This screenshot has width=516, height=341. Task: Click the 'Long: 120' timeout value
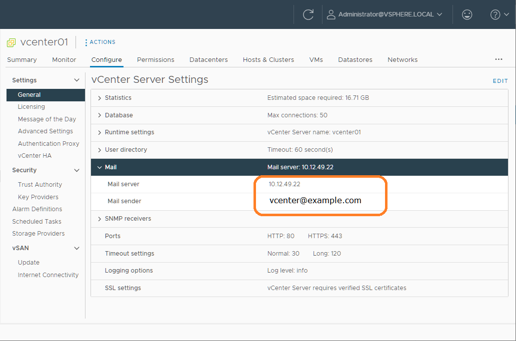(327, 254)
